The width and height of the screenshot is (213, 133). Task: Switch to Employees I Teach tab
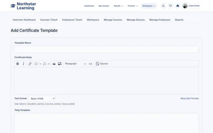[72, 20]
